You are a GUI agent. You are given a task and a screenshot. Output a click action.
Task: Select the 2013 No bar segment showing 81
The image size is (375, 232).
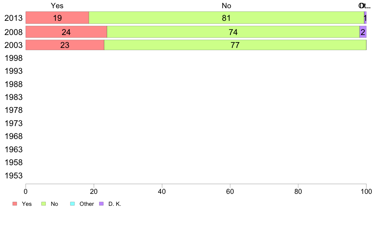[x=226, y=18]
